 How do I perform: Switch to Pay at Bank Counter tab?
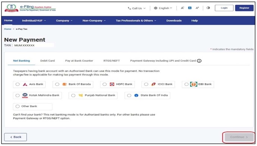pyautogui.click(x=79, y=61)
